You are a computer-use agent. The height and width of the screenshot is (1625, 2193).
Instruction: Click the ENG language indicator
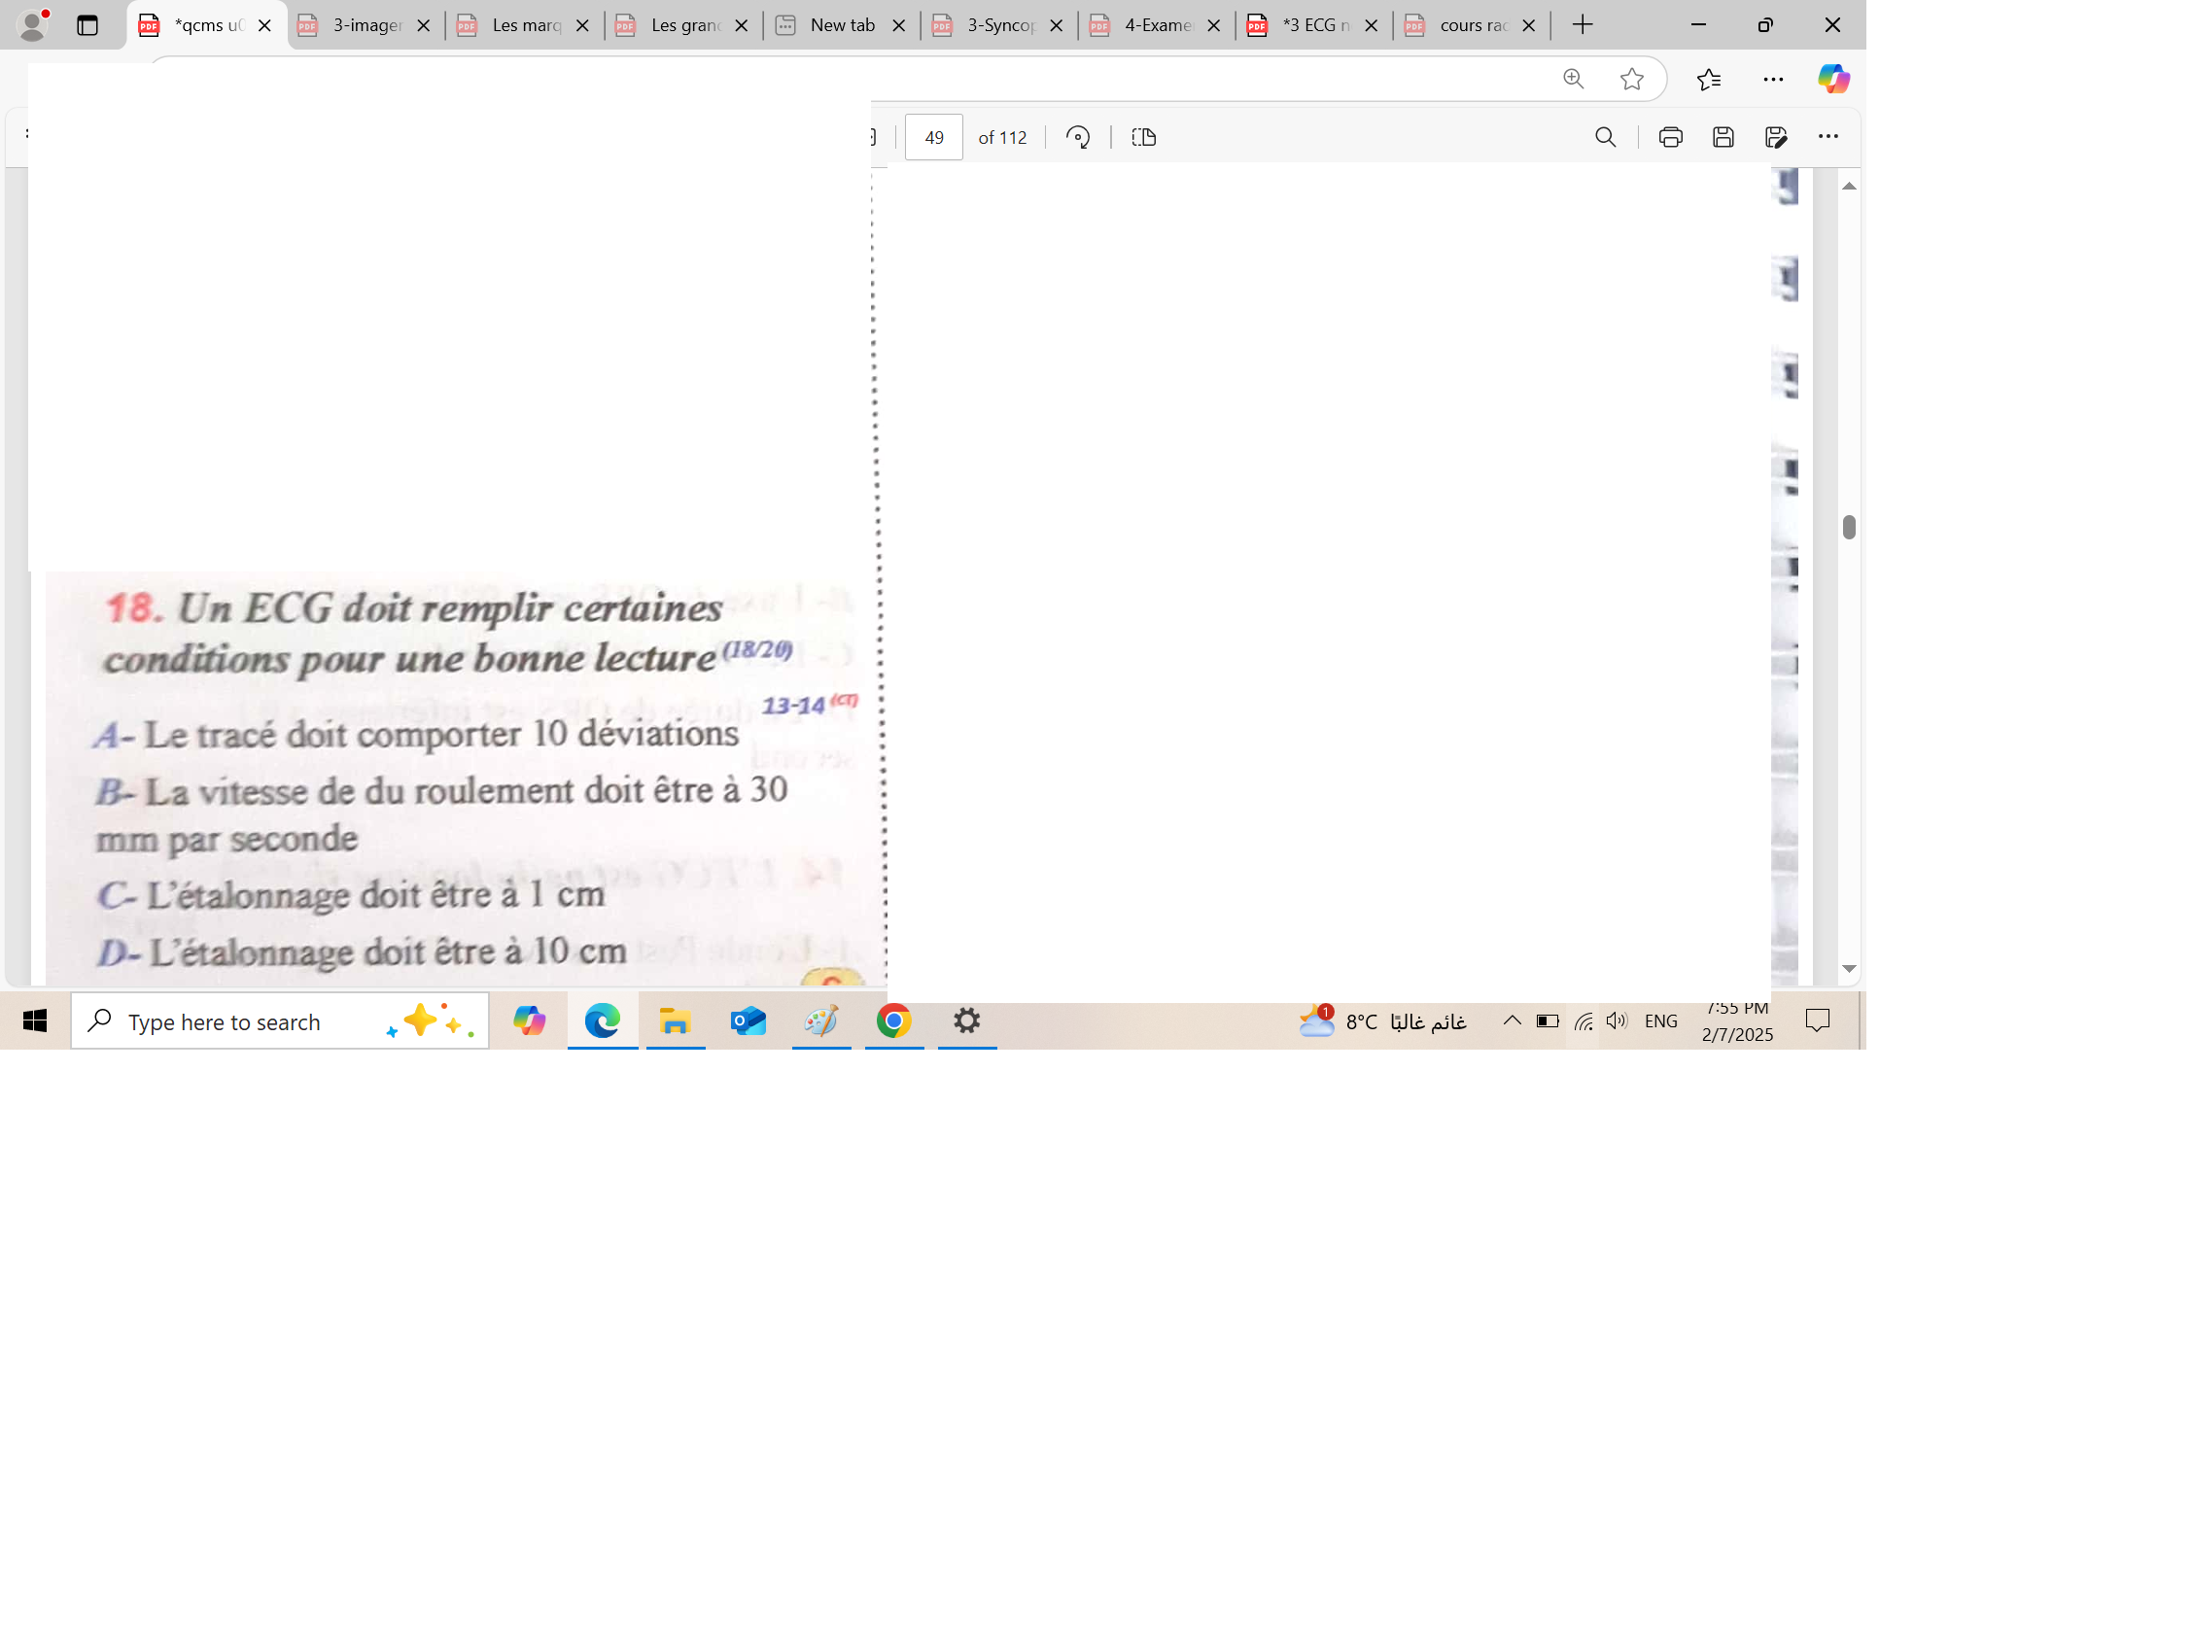(1659, 1021)
